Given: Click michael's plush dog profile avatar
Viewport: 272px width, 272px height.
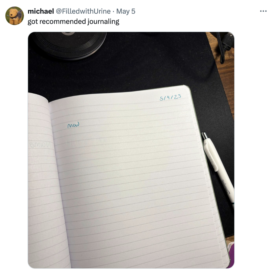Looking at the screenshot, I should point(15,16).
